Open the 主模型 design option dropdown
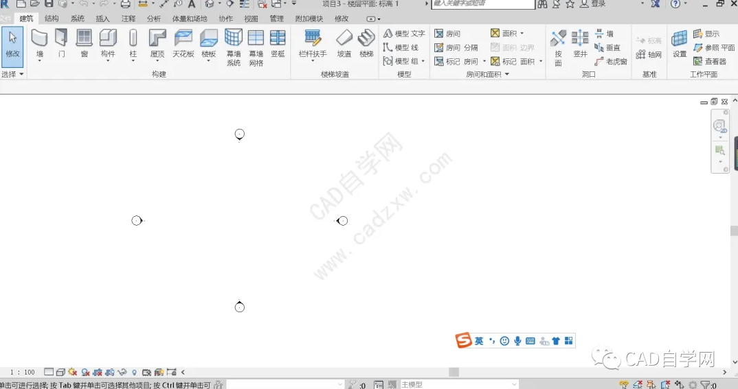 tap(459, 385)
